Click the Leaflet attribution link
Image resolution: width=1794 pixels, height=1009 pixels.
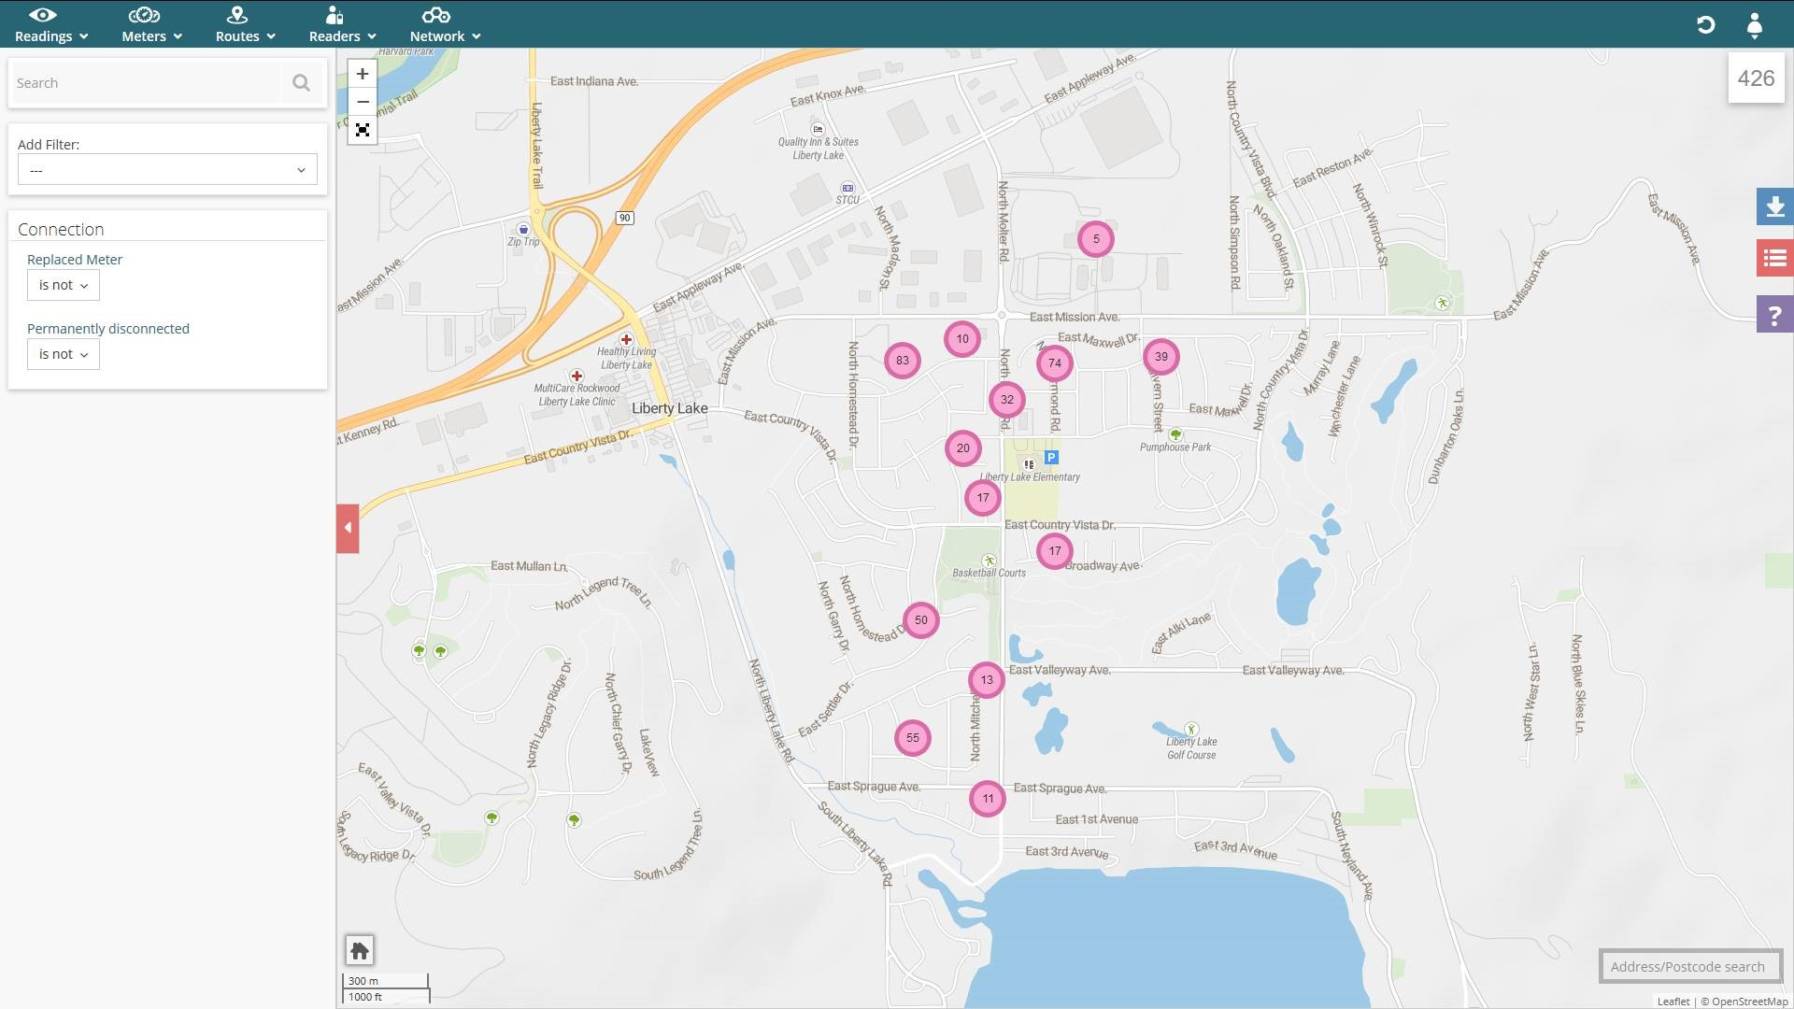click(x=1673, y=1002)
